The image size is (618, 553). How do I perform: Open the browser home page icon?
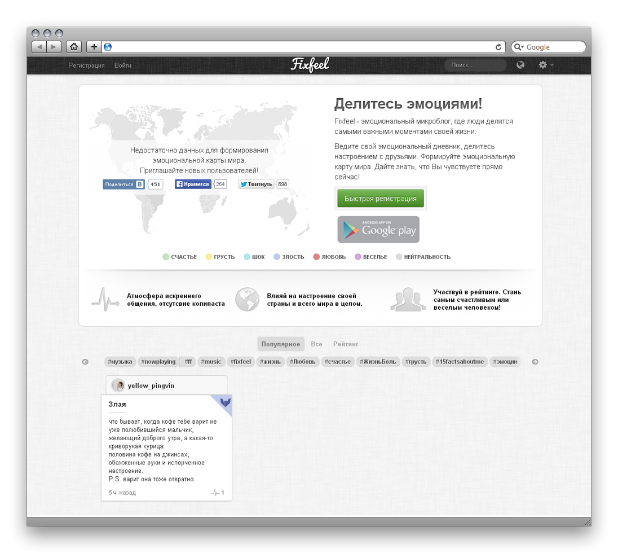tap(74, 47)
